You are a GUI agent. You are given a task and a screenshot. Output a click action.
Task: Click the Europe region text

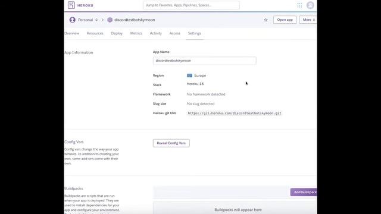pyautogui.click(x=200, y=75)
